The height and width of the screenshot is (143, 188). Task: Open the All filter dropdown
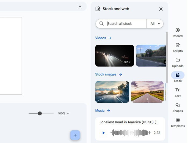click(x=155, y=24)
